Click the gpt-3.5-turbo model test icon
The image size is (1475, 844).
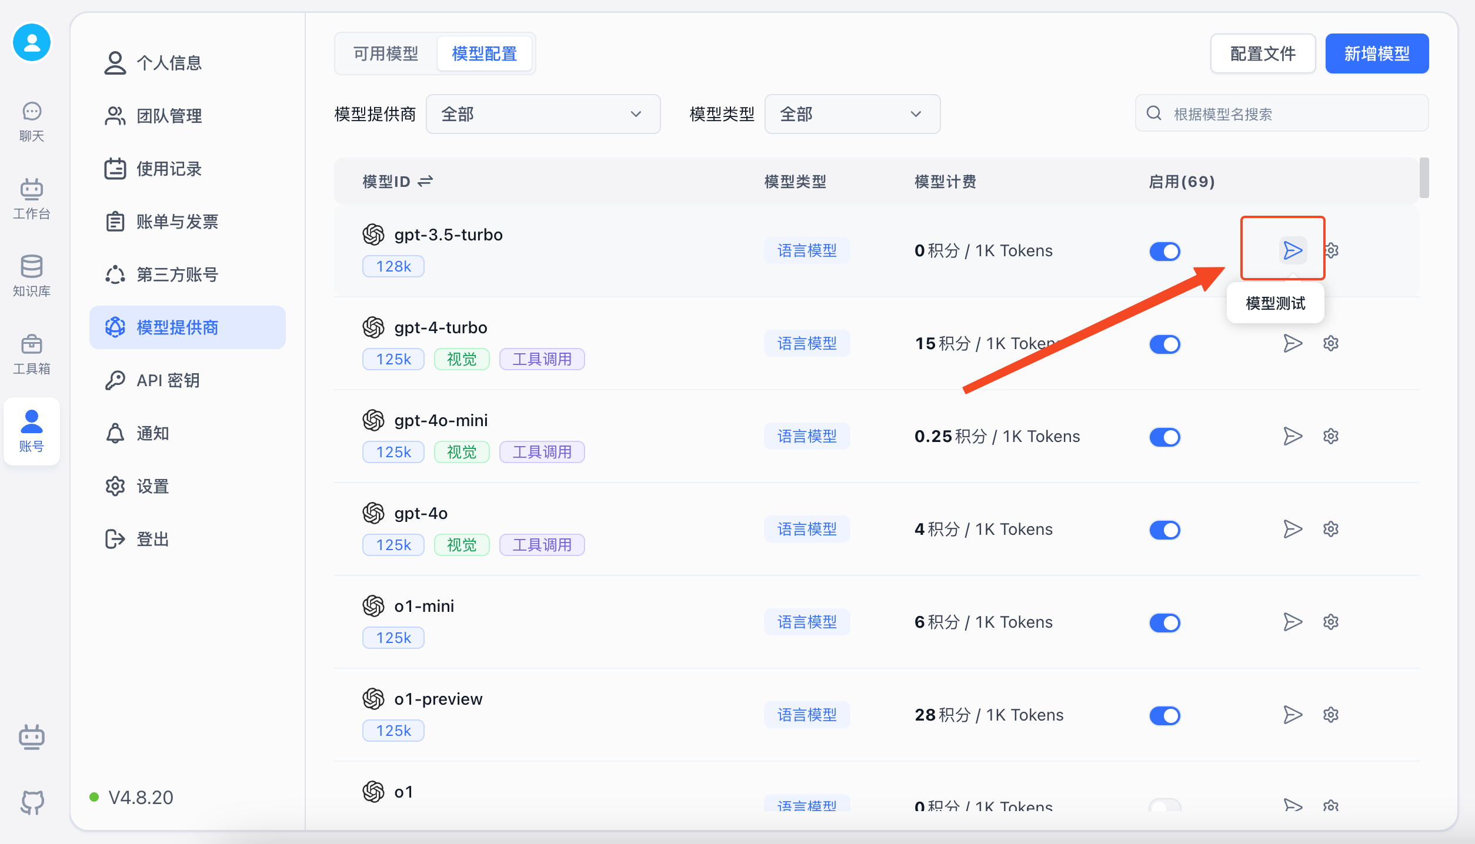[x=1292, y=251]
